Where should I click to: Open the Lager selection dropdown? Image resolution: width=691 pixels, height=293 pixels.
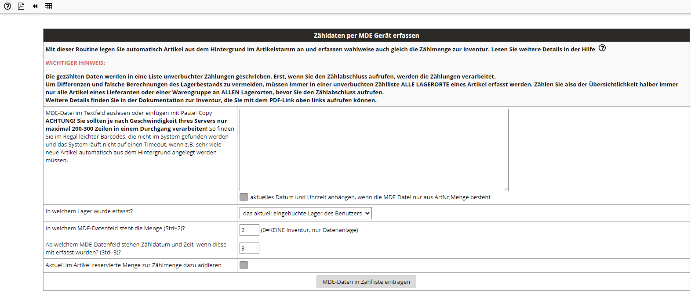pos(305,214)
